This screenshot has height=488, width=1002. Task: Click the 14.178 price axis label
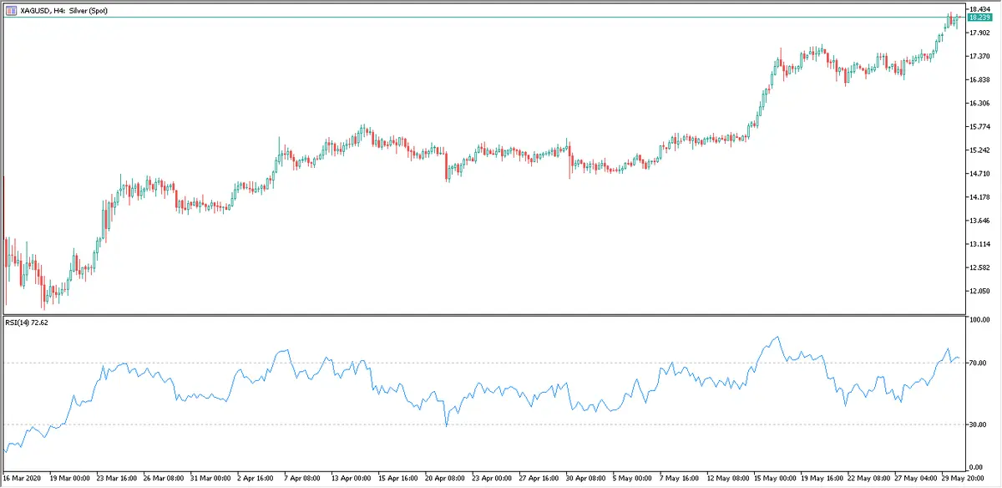point(978,197)
